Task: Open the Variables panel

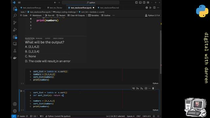Action: pyautogui.click(x=94, y=15)
